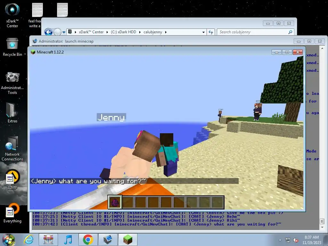The height and width of the screenshot is (246, 328).
Task: Click the Explorer Back button
Action: coord(48,32)
